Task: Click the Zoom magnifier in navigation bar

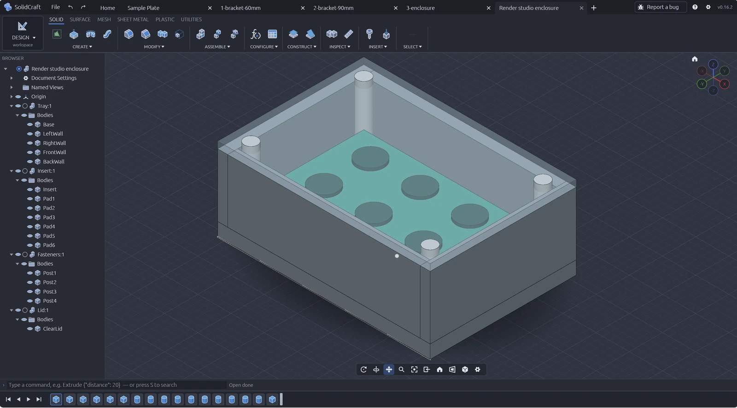Action: [402, 369]
